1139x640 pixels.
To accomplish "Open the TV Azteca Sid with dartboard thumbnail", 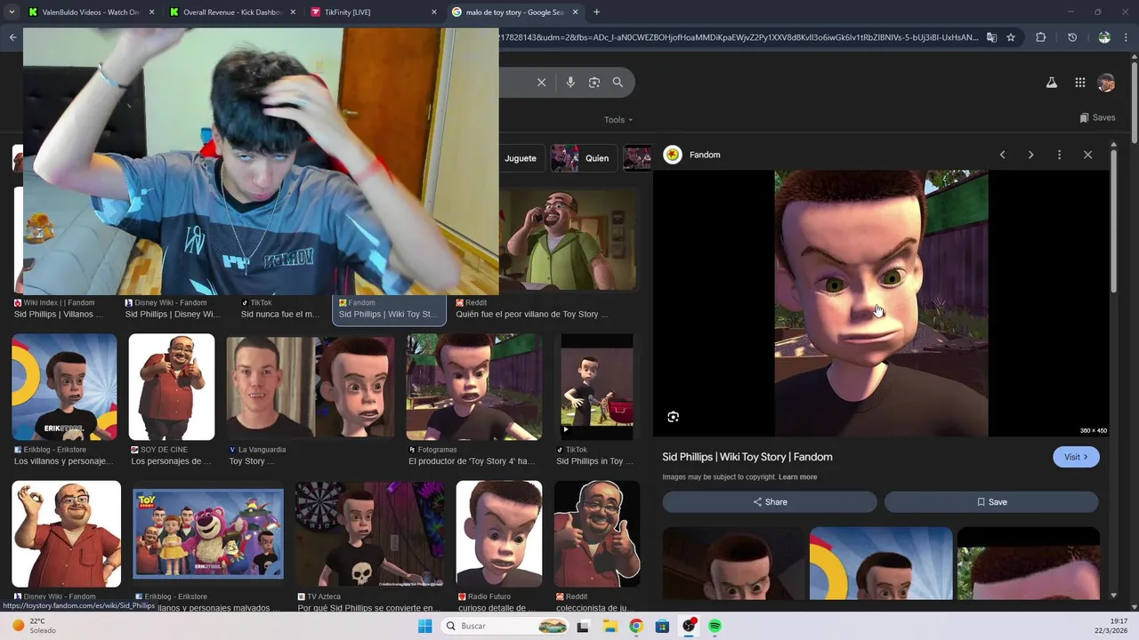I will [x=370, y=533].
